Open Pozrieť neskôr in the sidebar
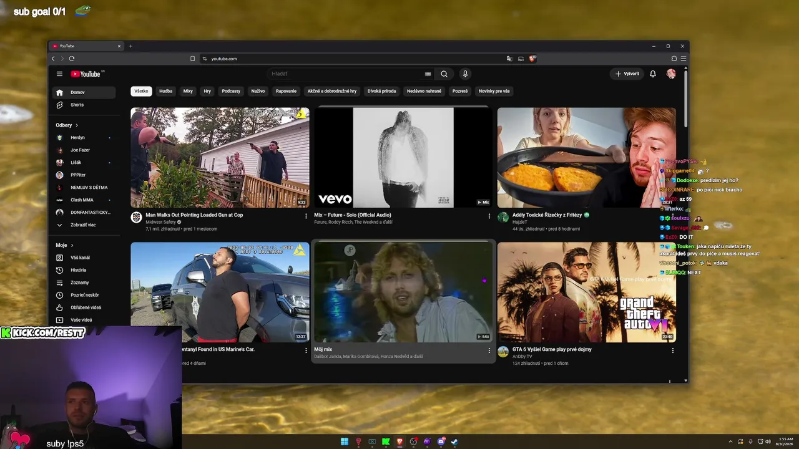799x449 pixels. point(84,295)
